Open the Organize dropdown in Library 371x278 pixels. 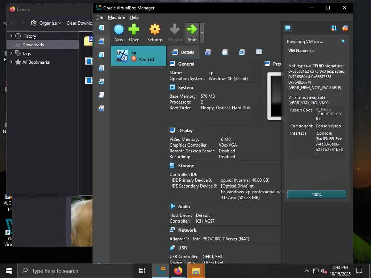(46, 23)
